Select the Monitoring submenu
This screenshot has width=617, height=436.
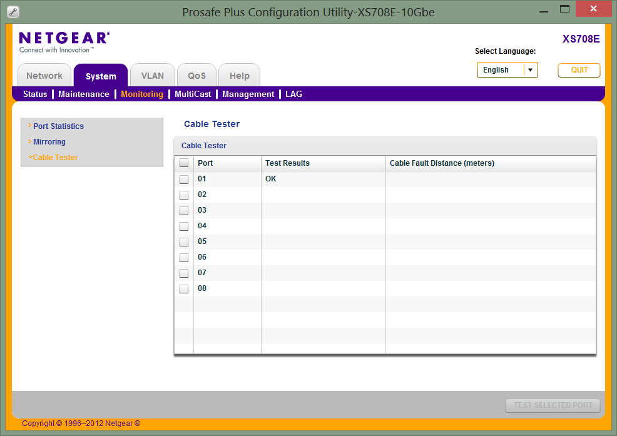click(142, 94)
